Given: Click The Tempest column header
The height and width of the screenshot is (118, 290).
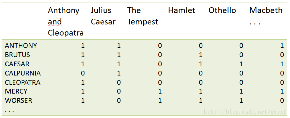Looking at the screenshot, I should (x=142, y=16).
